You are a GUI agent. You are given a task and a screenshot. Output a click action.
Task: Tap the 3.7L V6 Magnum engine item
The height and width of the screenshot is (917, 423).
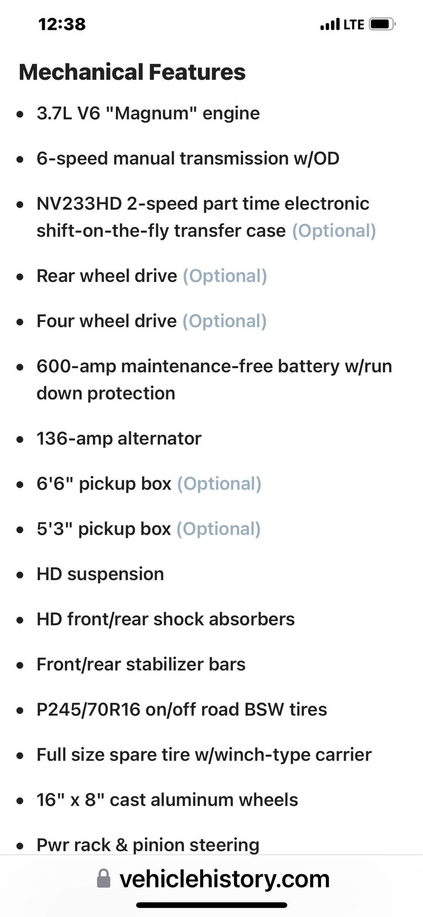tap(148, 113)
